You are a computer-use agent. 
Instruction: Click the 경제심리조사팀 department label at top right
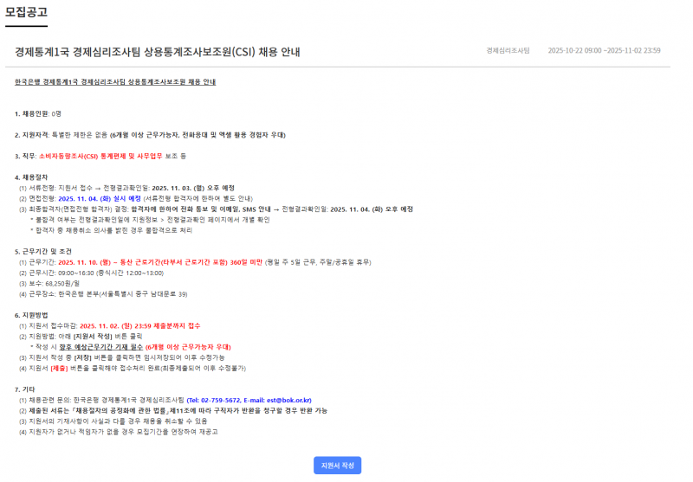(x=508, y=51)
